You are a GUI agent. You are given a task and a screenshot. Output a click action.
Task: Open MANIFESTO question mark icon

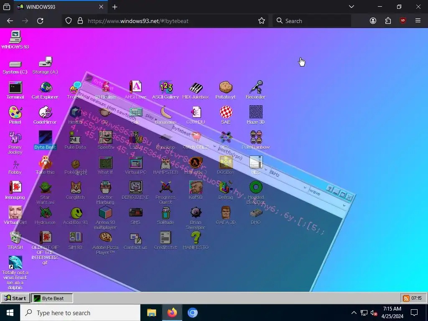[x=196, y=237]
